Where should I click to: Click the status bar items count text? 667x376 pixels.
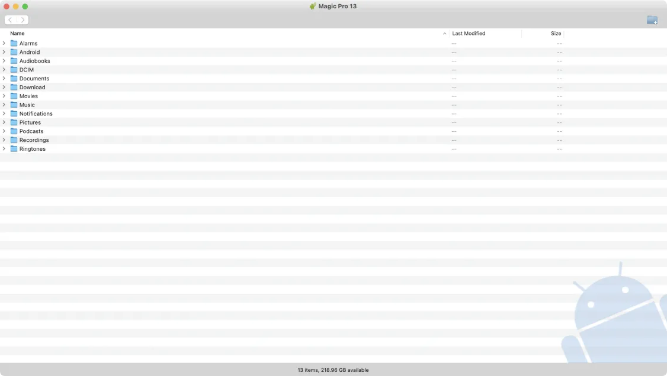pyautogui.click(x=333, y=370)
